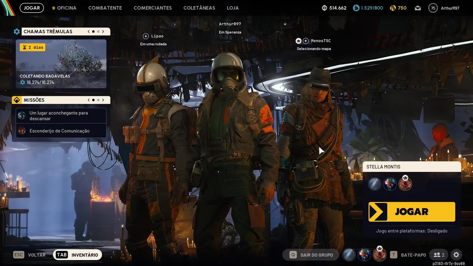
Task: Go back with the ESC VOLTAR button
Action: click(x=30, y=255)
